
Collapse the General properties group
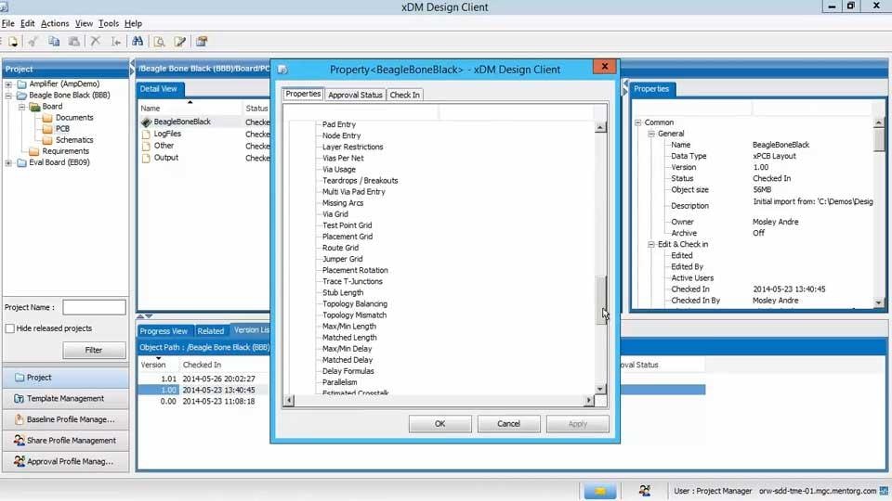[x=651, y=134]
